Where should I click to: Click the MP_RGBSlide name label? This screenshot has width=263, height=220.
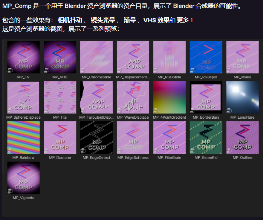[x=170, y=77]
